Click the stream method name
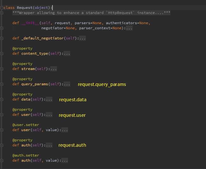The width and height of the screenshot is (206, 169). point(28,69)
